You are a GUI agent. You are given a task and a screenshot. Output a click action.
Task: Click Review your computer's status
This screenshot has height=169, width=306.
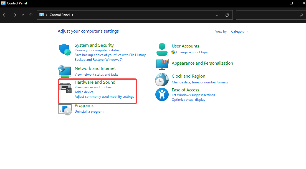click(x=97, y=50)
